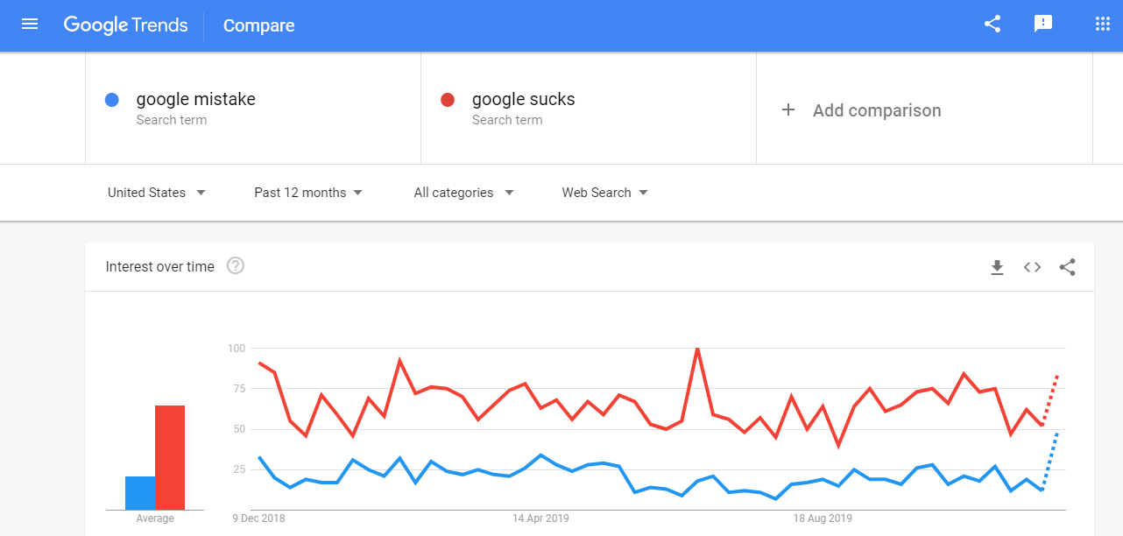This screenshot has height=536, width=1123.
Task: Click the plus icon for Add comparison
Action: click(788, 109)
